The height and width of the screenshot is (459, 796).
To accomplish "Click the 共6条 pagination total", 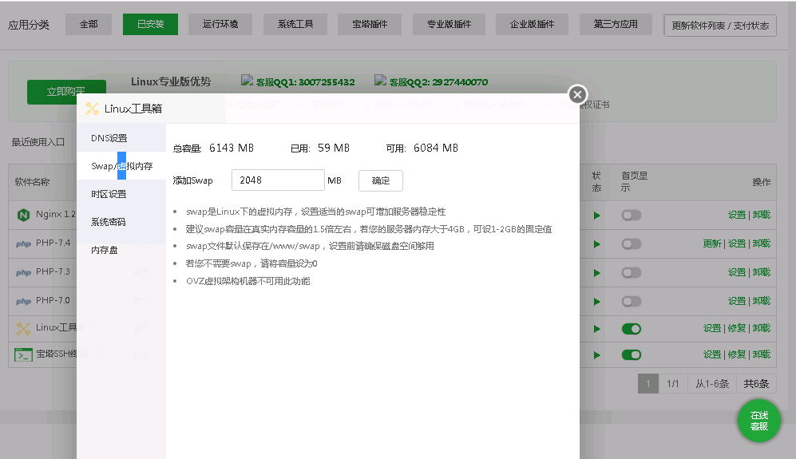I will pos(756,384).
